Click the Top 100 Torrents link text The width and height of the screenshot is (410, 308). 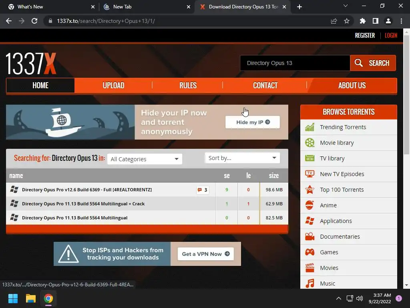[342, 190]
